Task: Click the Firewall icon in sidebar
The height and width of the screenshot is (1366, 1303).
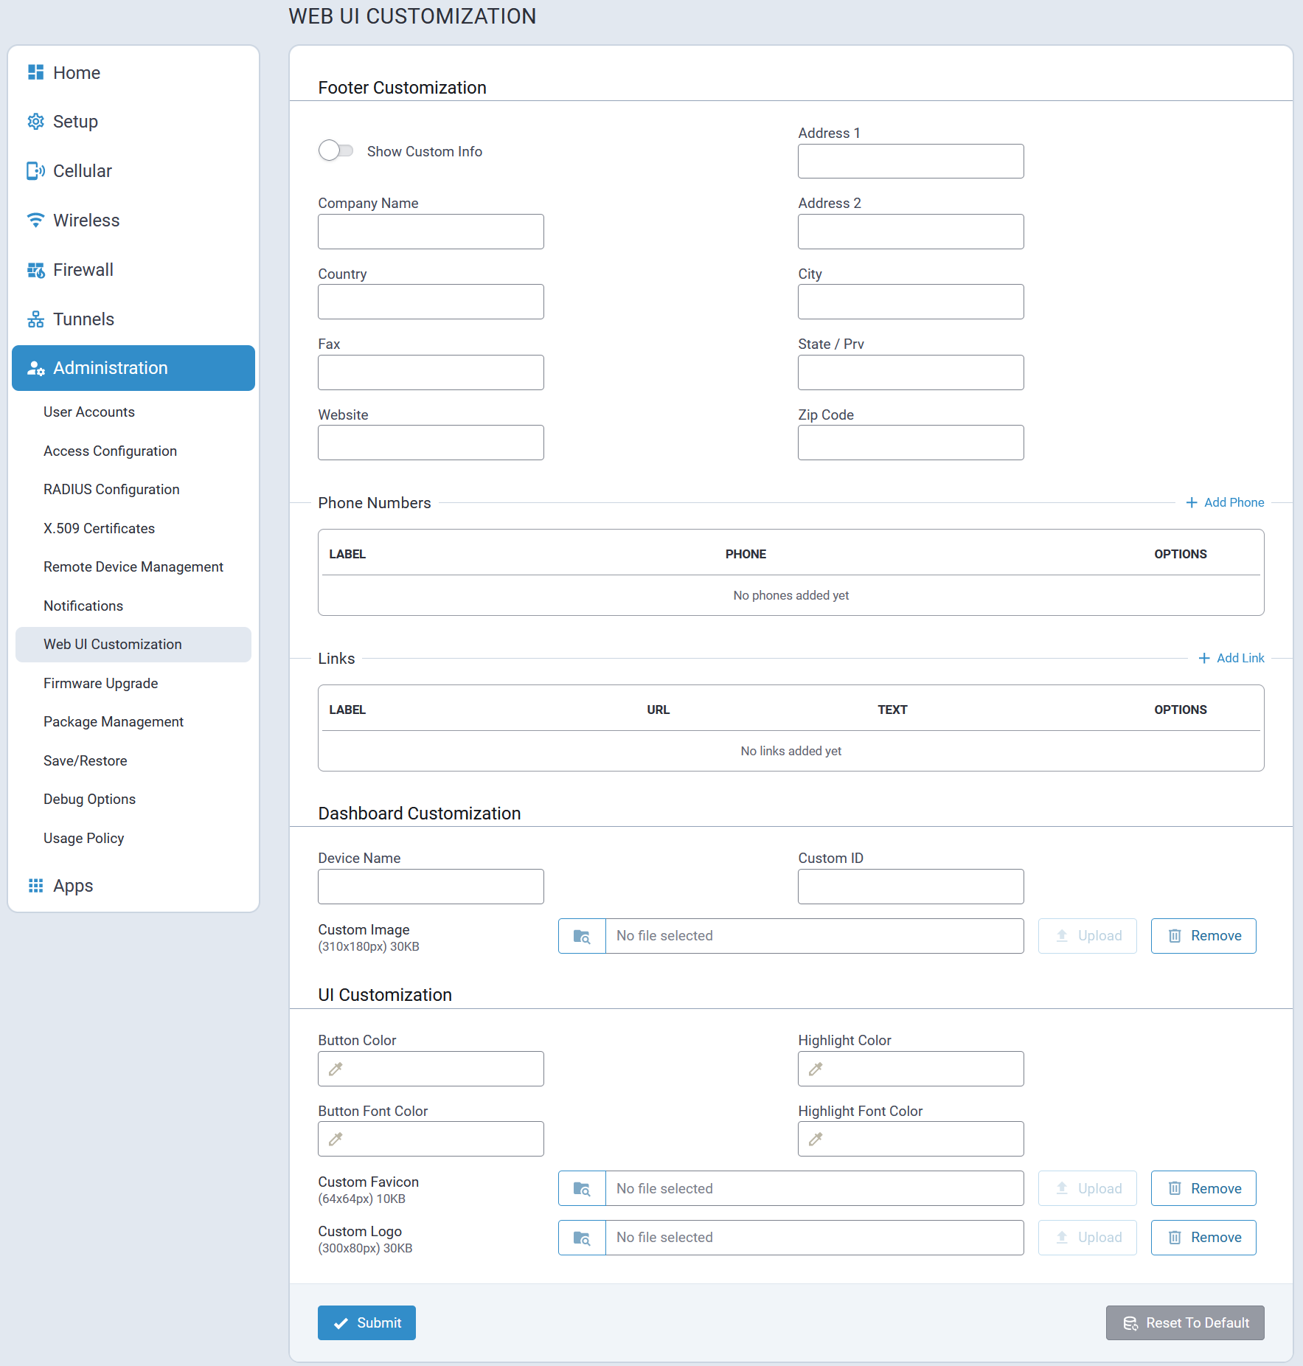Action: coord(35,270)
